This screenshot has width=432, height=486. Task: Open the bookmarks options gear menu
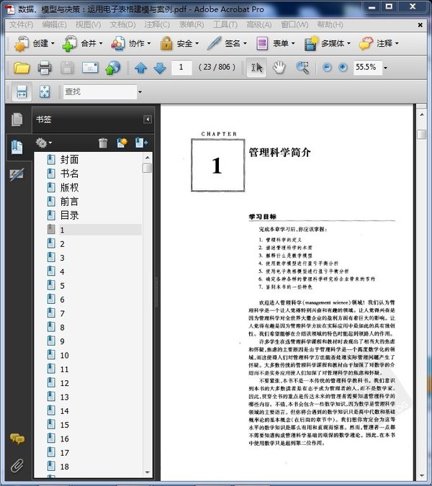pos(43,143)
